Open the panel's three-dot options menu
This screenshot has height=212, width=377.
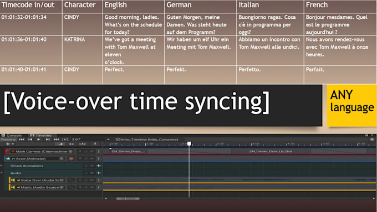pyautogui.click(x=372, y=135)
